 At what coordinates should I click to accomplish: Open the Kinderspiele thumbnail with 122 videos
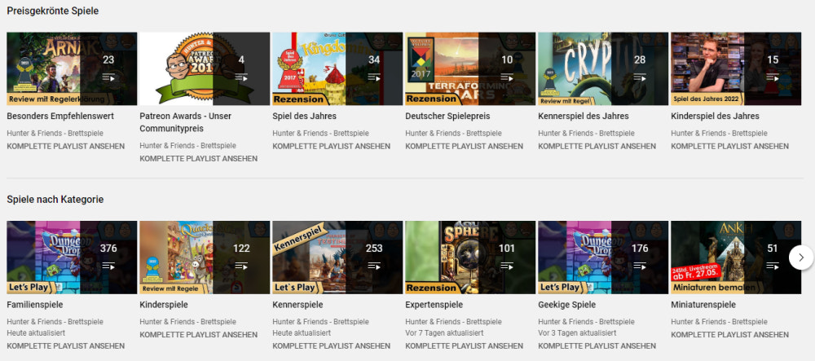[x=205, y=258]
